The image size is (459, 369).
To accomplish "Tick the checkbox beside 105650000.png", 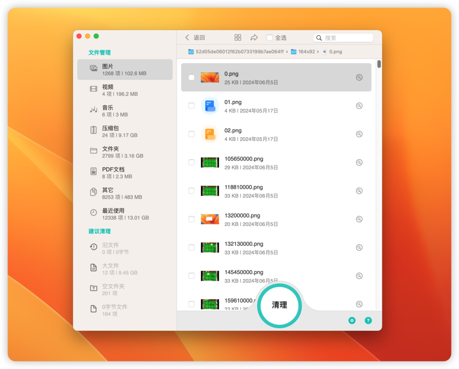I will pyautogui.click(x=191, y=162).
